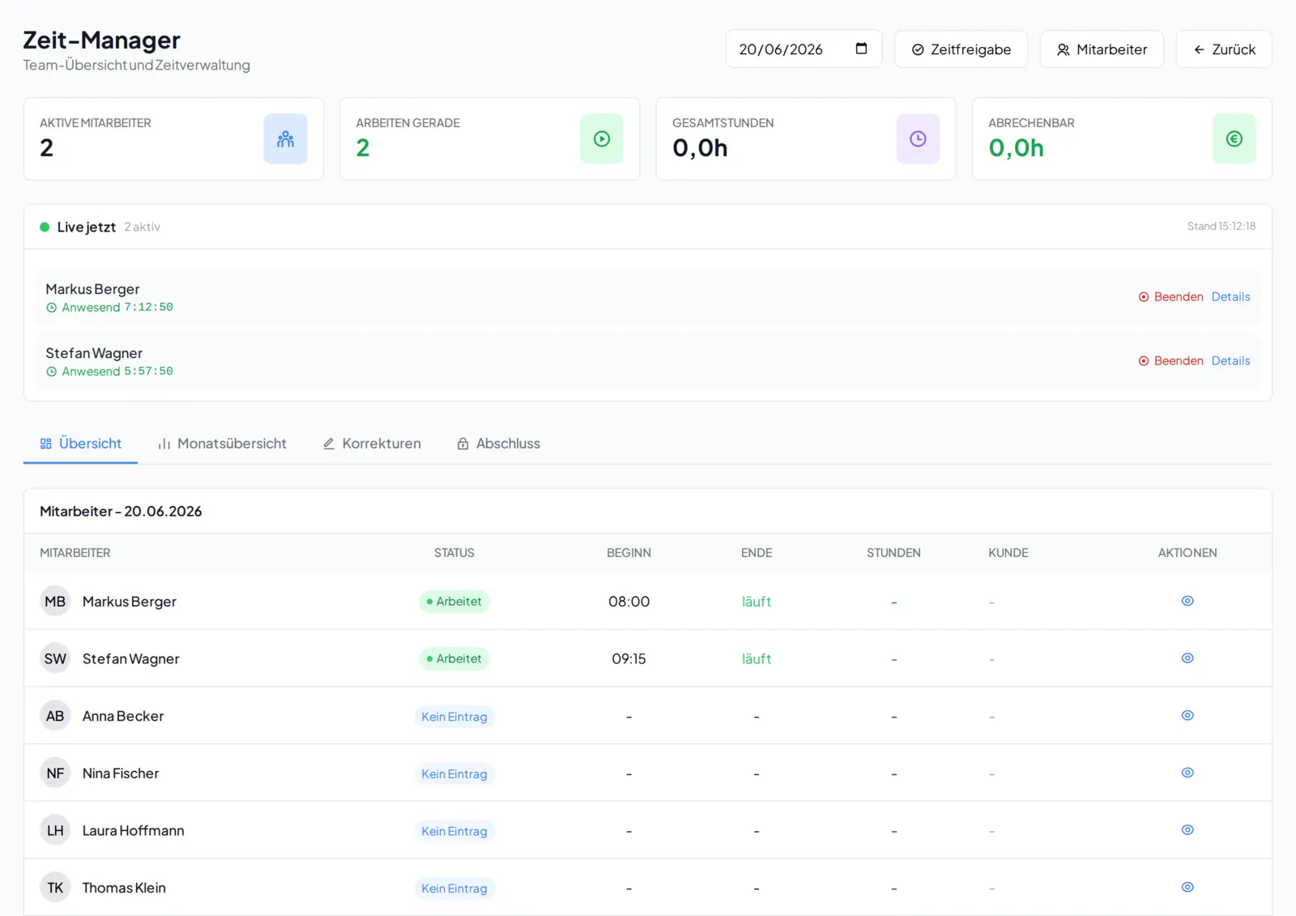
Task: Click the MB avatar for Markus Berger
Action: [55, 601]
